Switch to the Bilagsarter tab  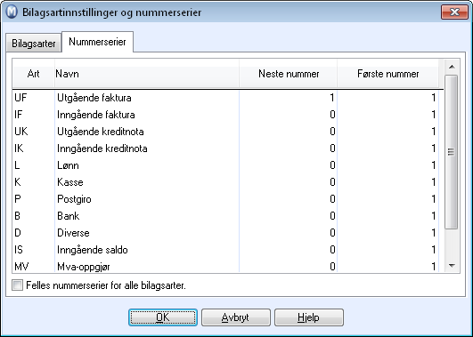tap(34, 44)
